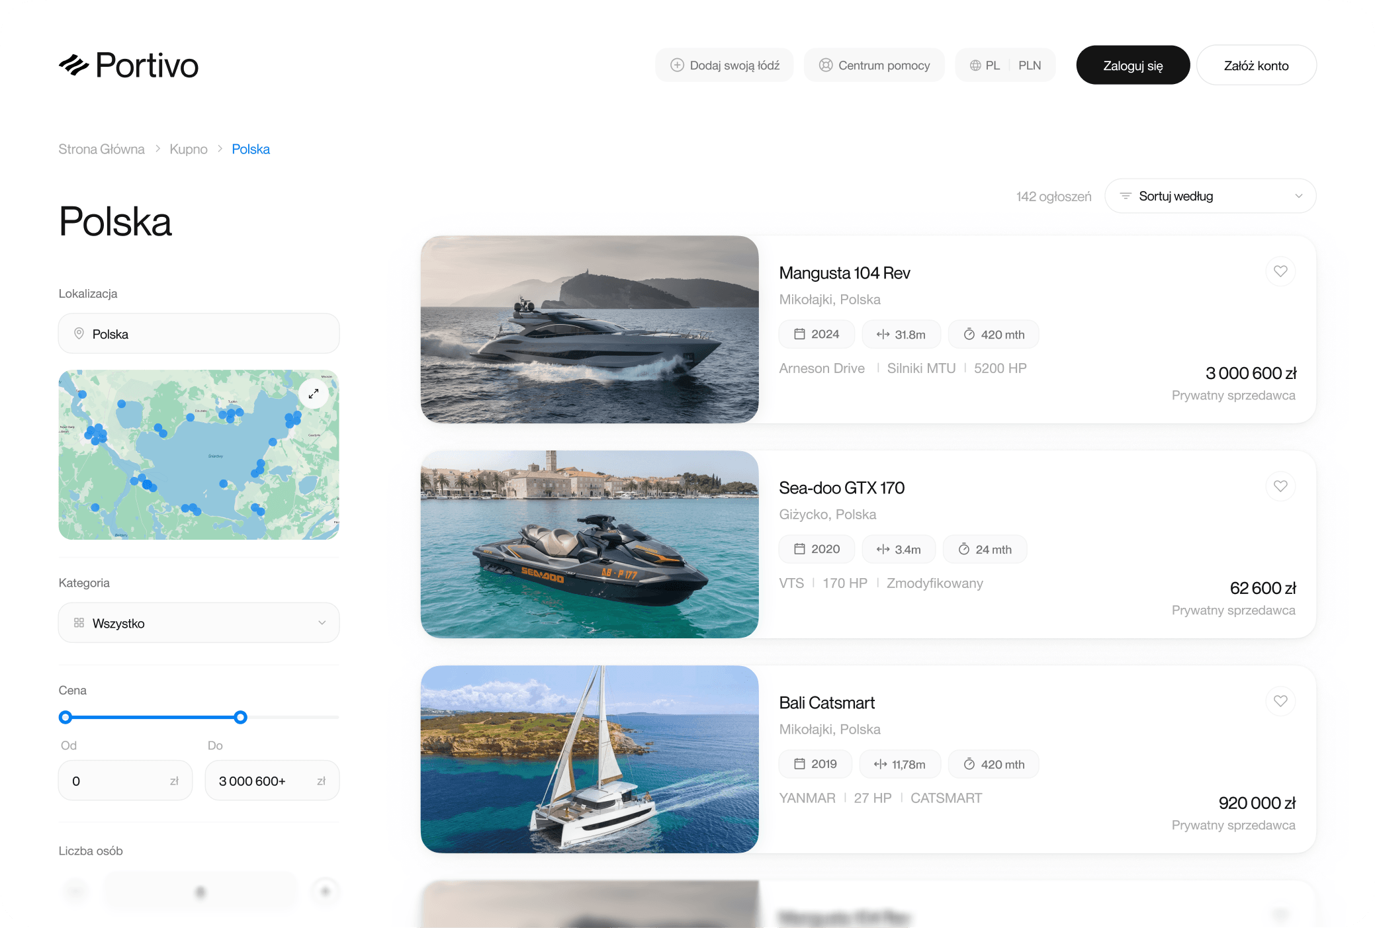Screen dimensions: 1375x928
Task: Click the Centrum pomocy lifebuoy icon
Action: [826, 65]
